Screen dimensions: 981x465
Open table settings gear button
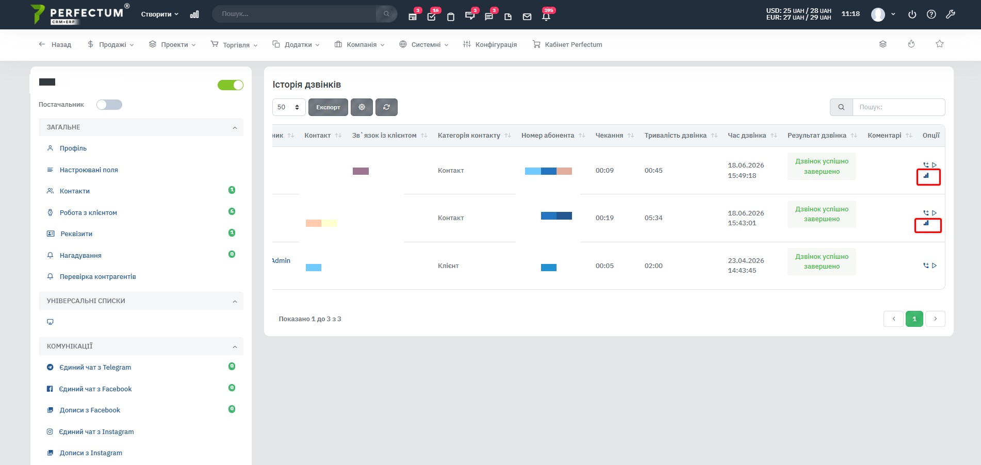tap(362, 107)
